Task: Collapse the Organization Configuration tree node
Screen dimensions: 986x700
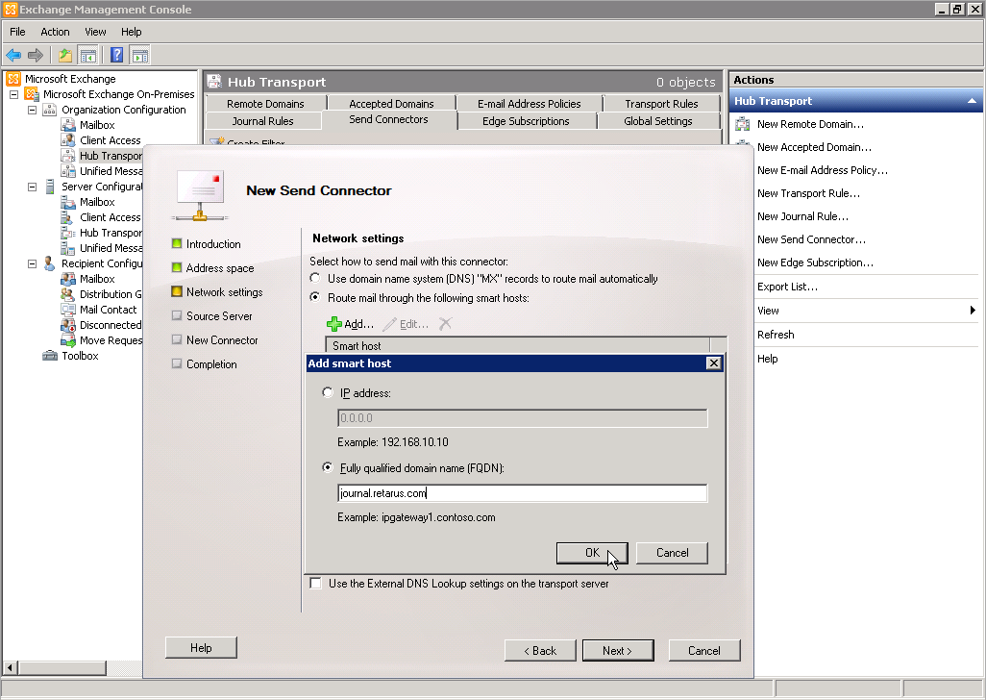Action: 32,110
